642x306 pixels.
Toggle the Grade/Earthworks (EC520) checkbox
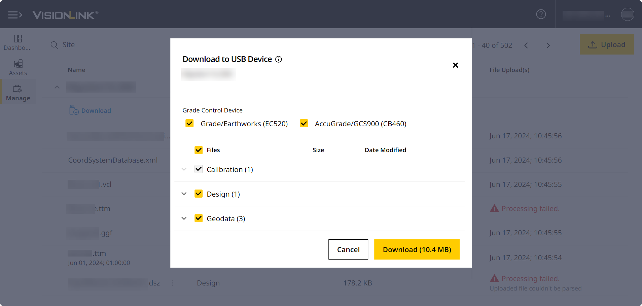[189, 124]
